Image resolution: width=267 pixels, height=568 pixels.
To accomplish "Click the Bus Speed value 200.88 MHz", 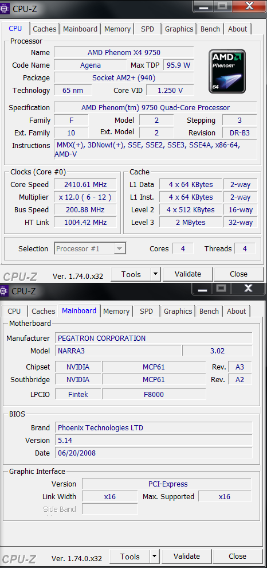I will [85, 210].
